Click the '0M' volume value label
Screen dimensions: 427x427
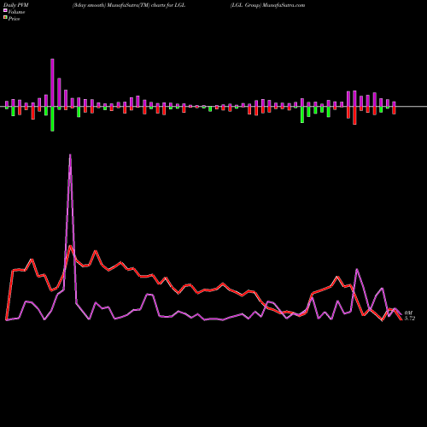pos(408,313)
